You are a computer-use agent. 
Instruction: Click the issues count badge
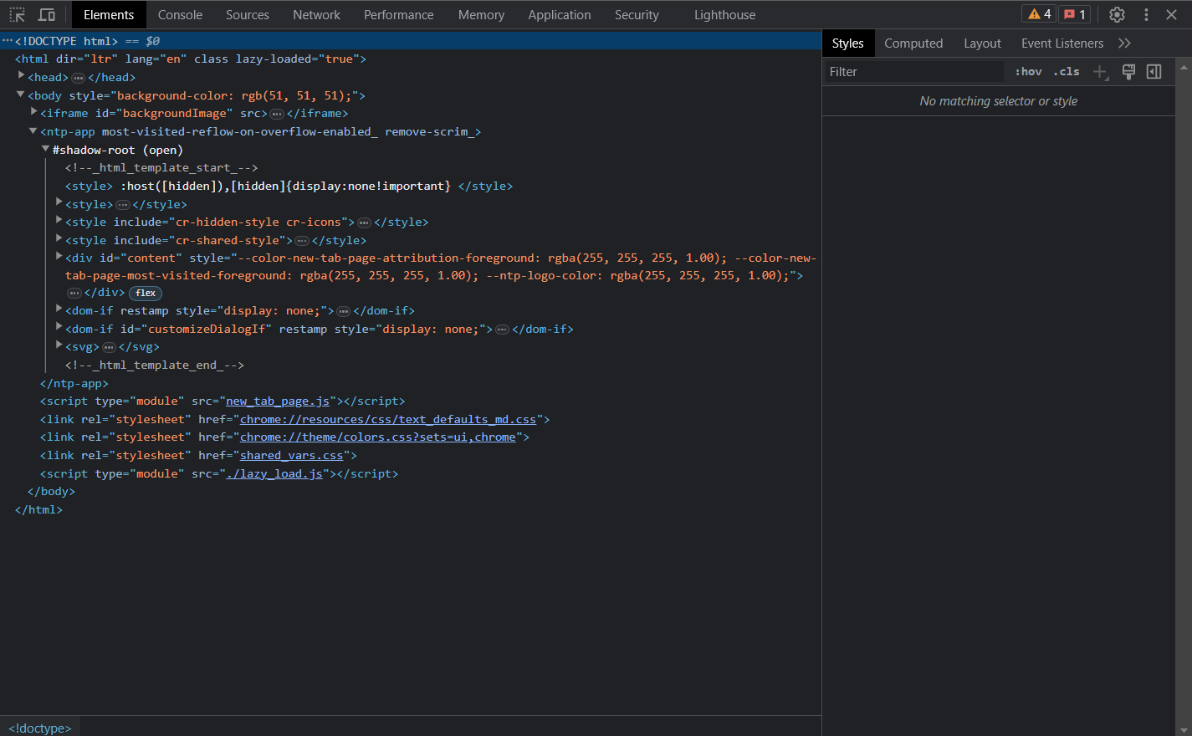pos(1075,14)
